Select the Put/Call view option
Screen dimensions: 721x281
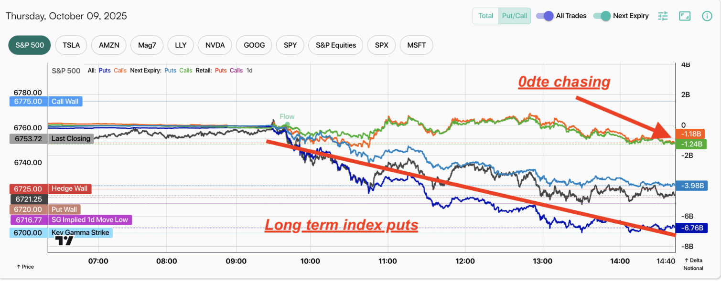pyautogui.click(x=514, y=16)
